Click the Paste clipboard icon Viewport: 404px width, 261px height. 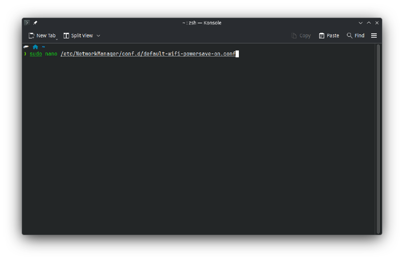coord(322,36)
